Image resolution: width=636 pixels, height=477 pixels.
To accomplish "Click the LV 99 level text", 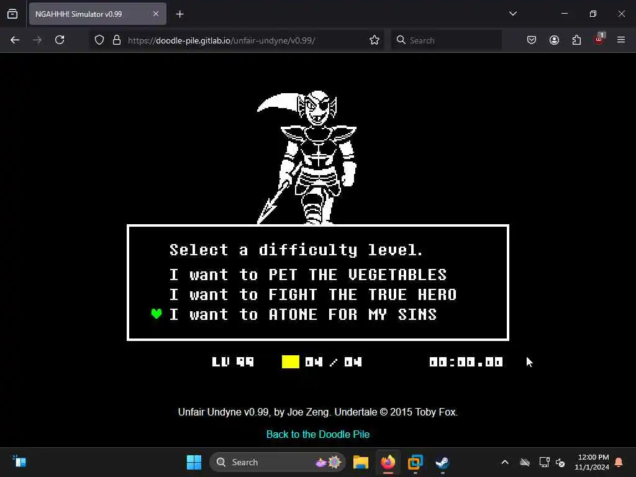I will tap(233, 362).
